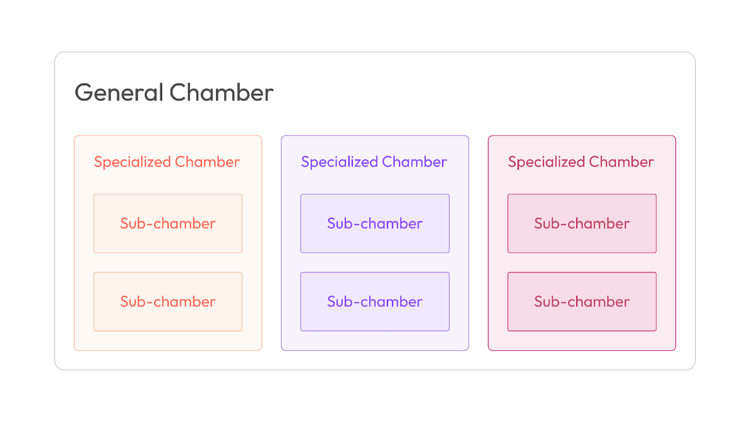Click the upper orange Sub-chamber box
This screenshot has width=750, height=422.
tap(168, 223)
